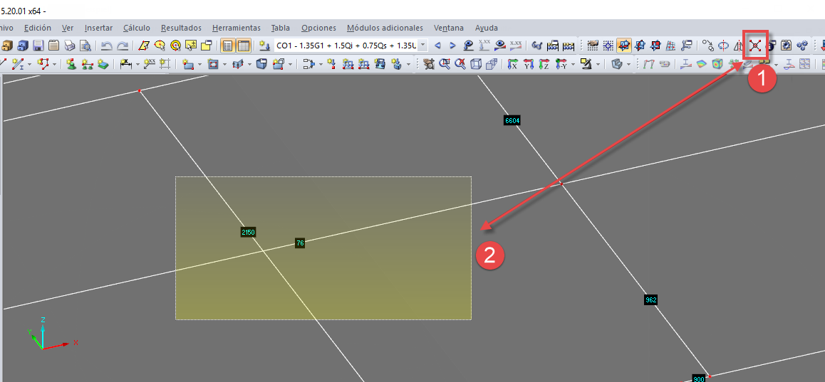Set view in Z direction

click(544, 64)
